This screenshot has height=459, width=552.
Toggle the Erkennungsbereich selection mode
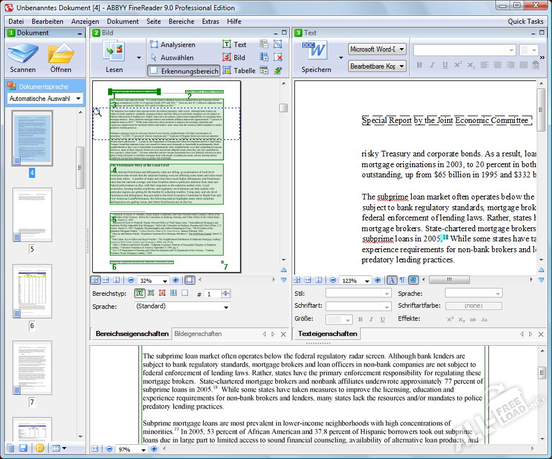click(x=183, y=71)
